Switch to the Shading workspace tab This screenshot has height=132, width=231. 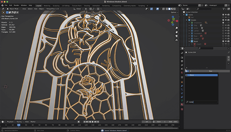coord(87,6)
